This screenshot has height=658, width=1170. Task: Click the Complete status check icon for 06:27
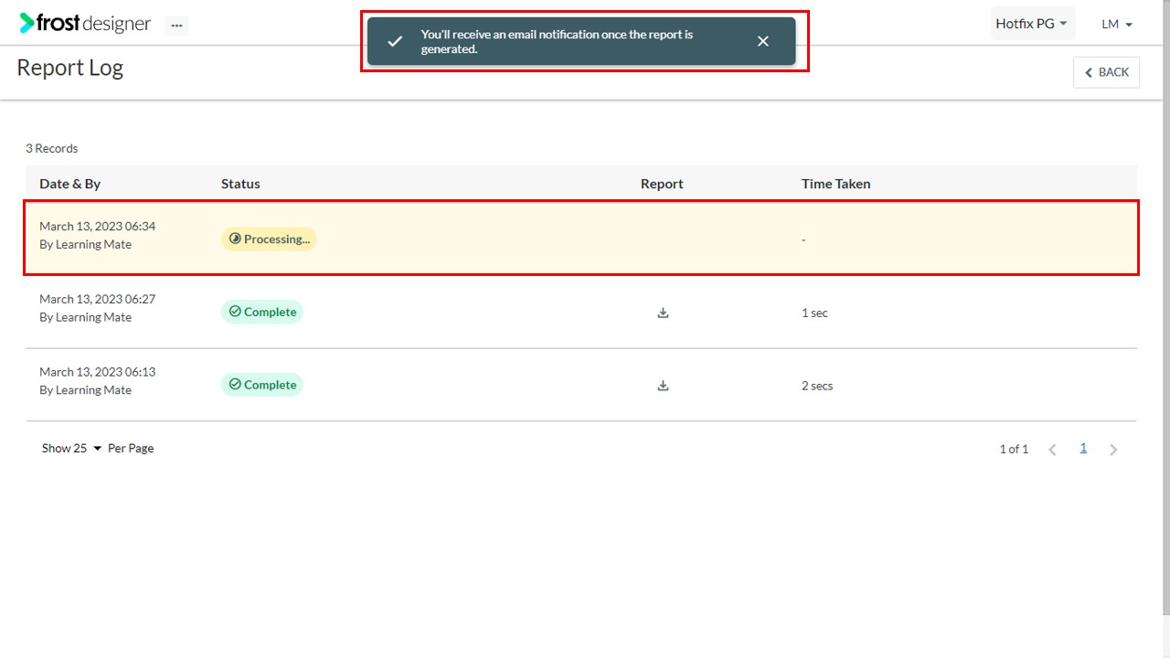point(234,312)
